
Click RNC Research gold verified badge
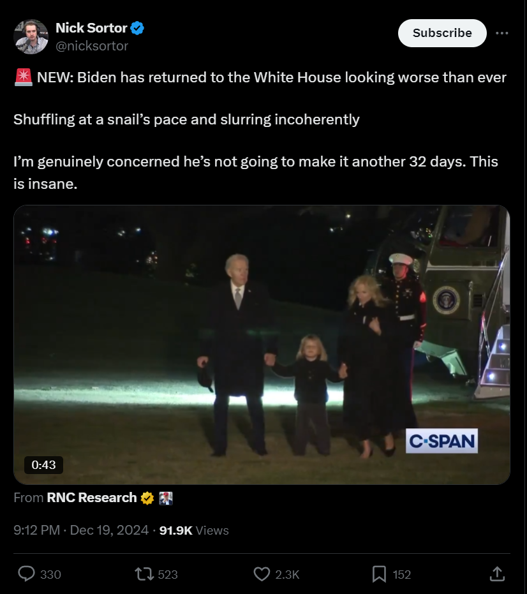[x=147, y=498]
